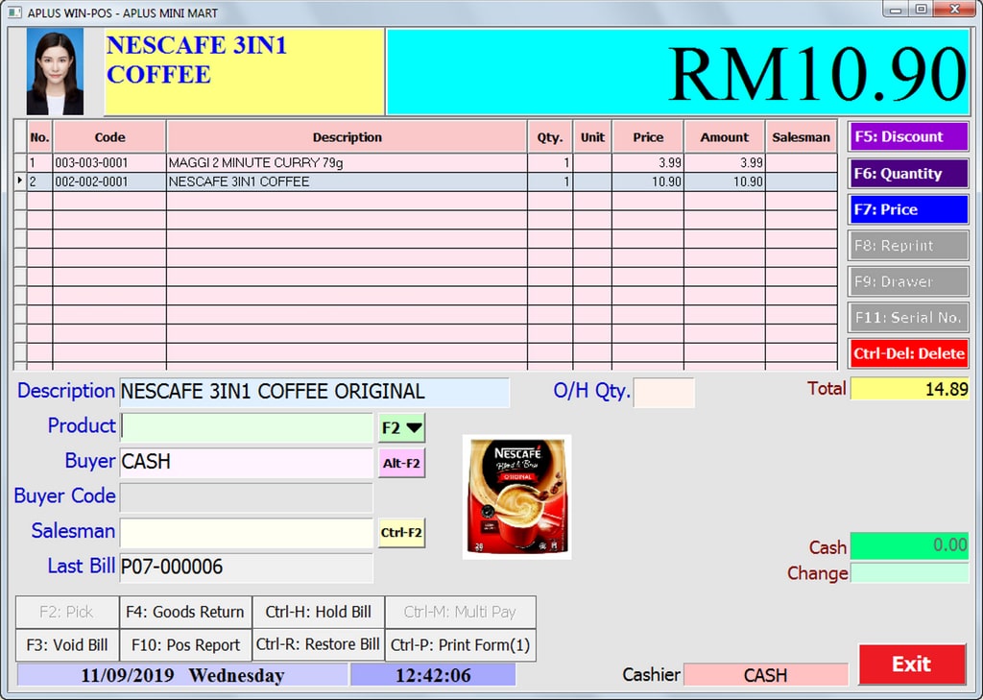The height and width of the screenshot is (700, 983).
Task: Click the Buyer Code field
Action: 247,497
